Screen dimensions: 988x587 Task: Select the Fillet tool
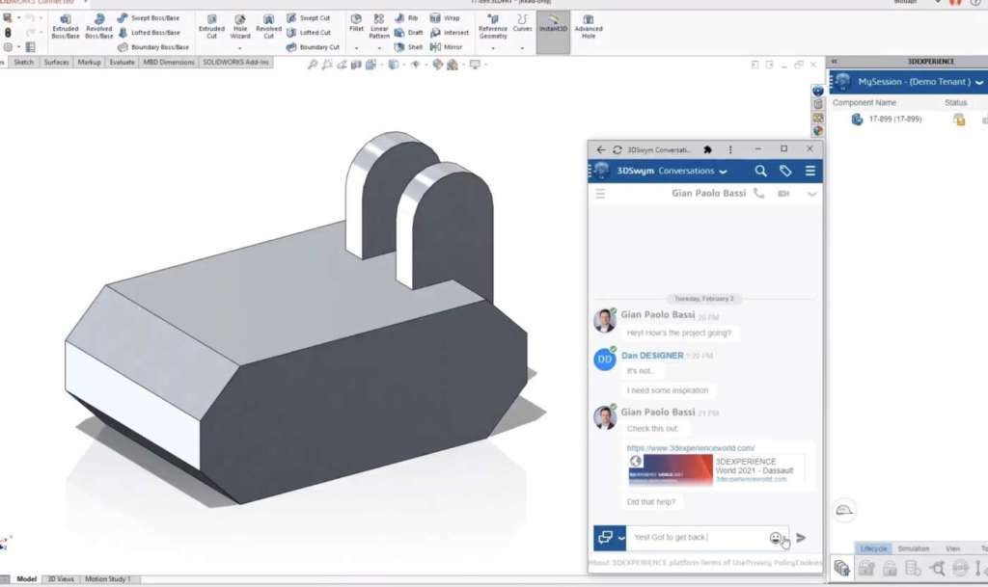(x=357, y=24)
